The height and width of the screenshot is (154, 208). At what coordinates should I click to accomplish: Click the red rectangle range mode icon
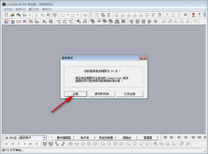[x=19, y=21]
